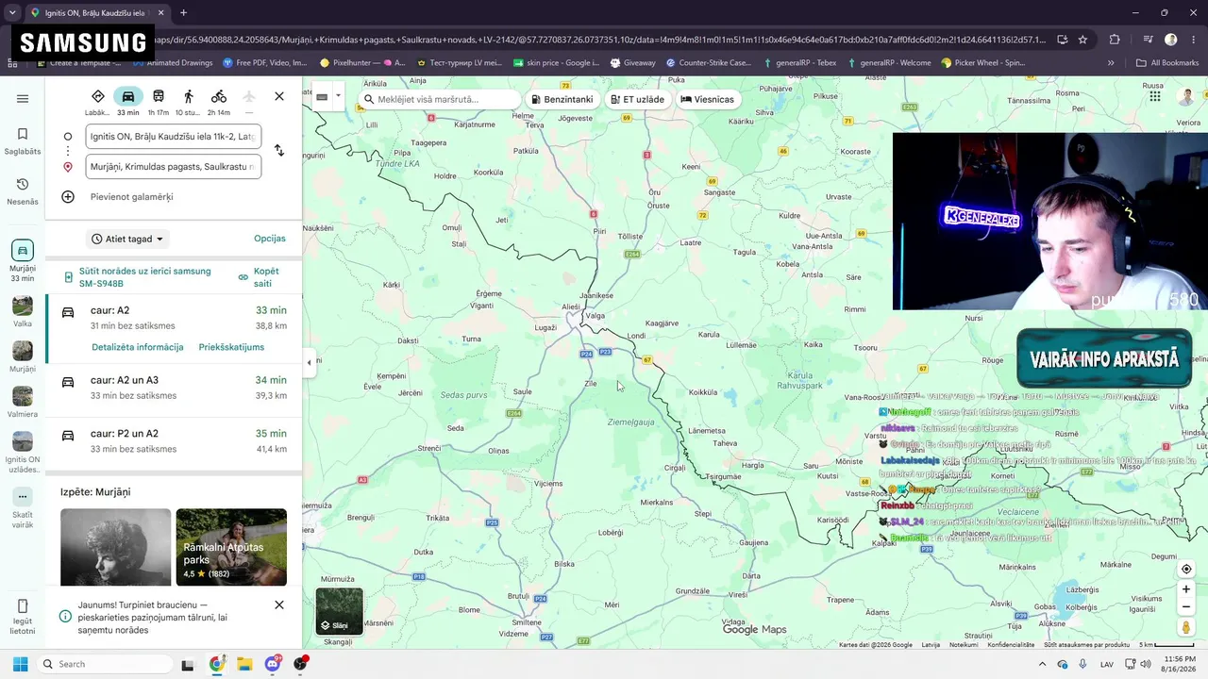Open the Valka recent place thumbnail

pyautogui.click(x=23, y=311)
